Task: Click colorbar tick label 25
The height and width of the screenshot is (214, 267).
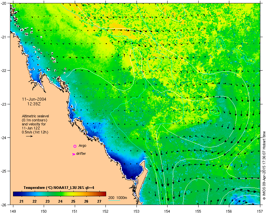Action: [x=73, y=201]
